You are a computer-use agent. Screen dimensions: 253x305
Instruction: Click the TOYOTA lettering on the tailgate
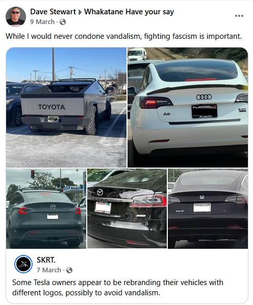pyautogui.click(x=52, y=107)
